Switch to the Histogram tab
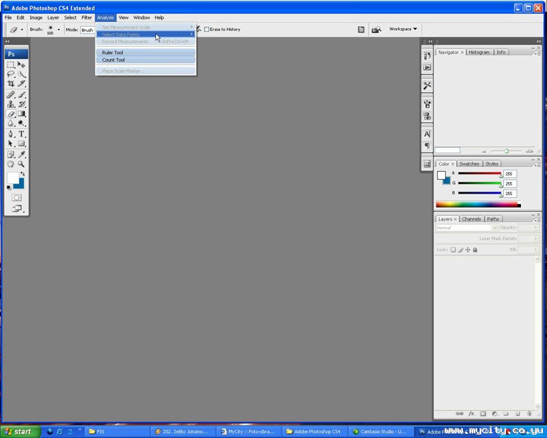The height and width of the screenshot is (438, 547). [479, 52]
